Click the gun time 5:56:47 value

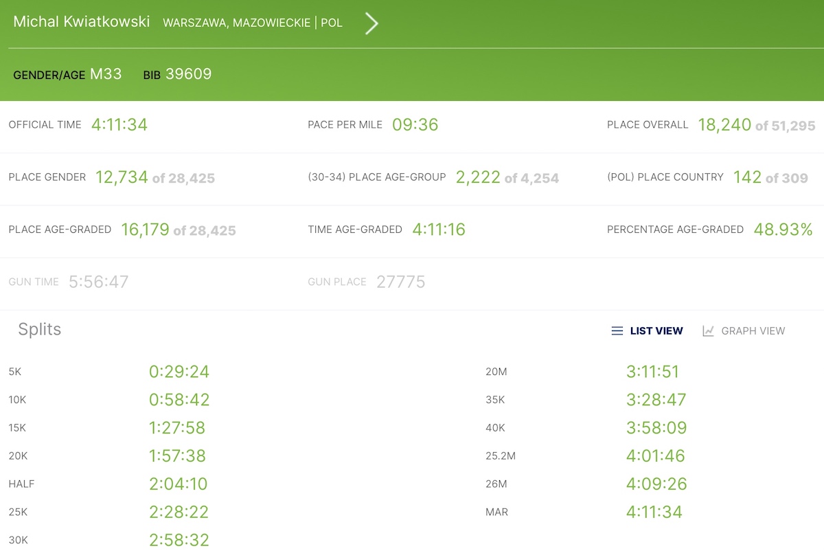point(98,282)
